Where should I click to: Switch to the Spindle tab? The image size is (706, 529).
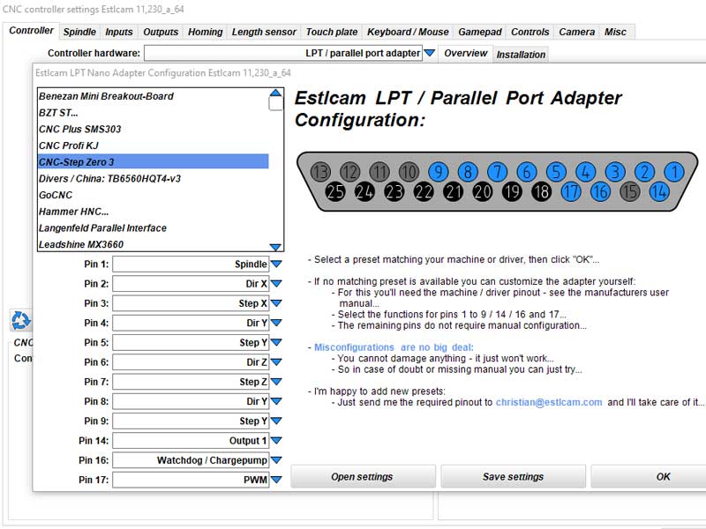point(79,31)
